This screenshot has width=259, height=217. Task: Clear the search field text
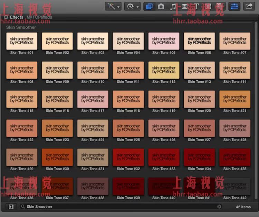pyautogui.click(x=219, y=207)
